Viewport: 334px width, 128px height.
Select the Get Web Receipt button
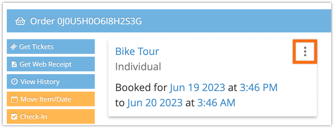click(x=51, y=64)
